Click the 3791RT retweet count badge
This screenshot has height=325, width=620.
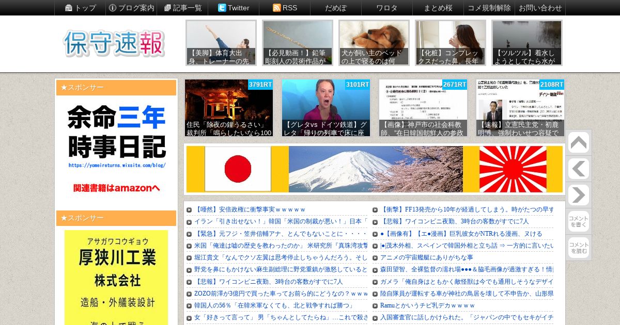(x=260, y=85)
